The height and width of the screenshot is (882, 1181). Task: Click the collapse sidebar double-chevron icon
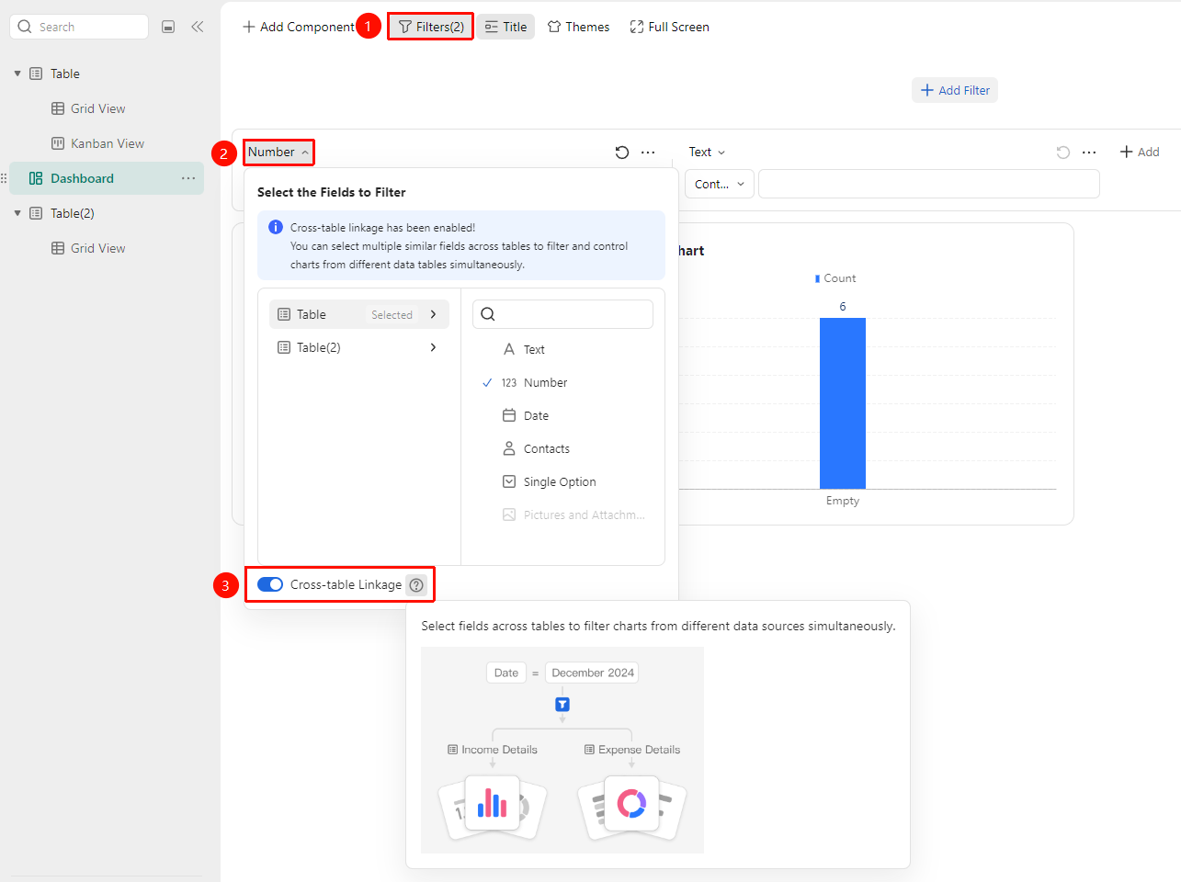coord(197,27)
